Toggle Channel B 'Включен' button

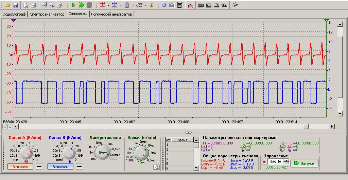click(x=60, y=166)
